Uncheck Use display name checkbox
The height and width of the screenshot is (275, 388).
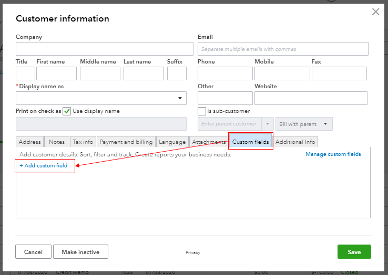pyautogui.click(x=67, y=111)
